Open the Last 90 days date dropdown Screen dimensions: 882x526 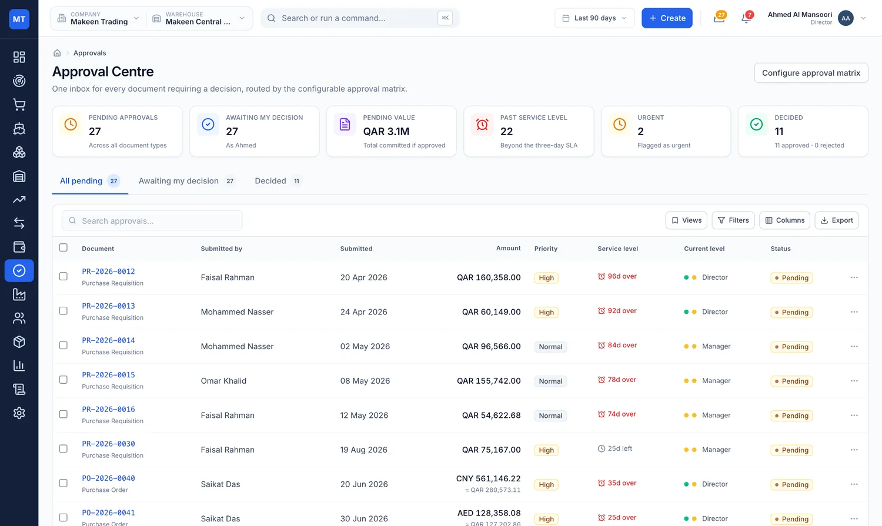pyautogui.click(x=594, y=18)
